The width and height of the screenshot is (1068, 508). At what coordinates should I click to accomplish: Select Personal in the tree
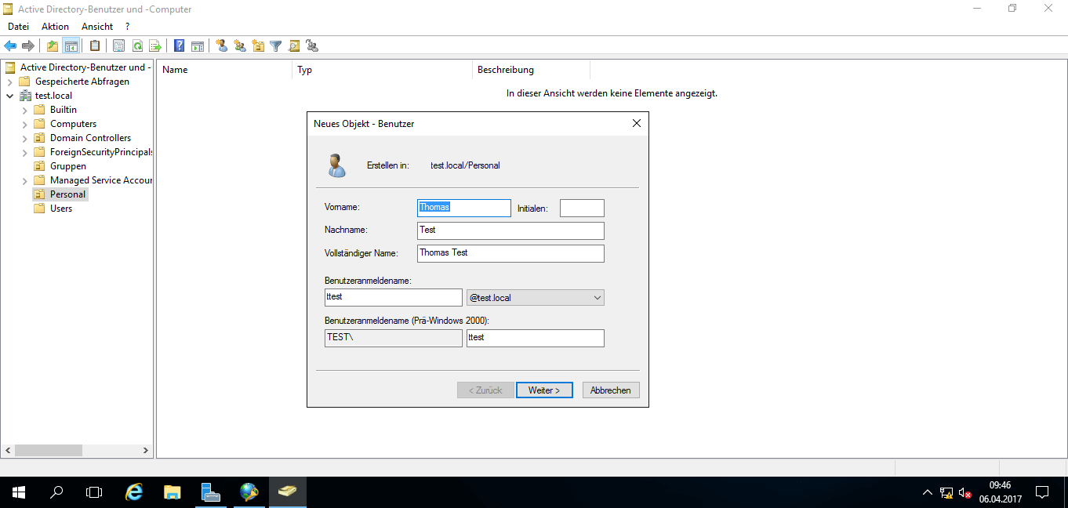pos(67,194)
